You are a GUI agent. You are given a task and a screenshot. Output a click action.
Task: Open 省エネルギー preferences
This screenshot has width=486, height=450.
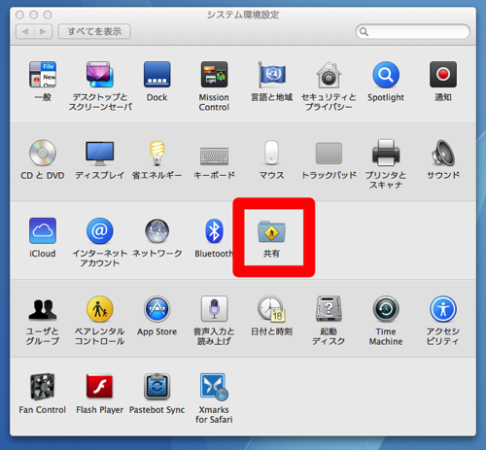(157, 153)
